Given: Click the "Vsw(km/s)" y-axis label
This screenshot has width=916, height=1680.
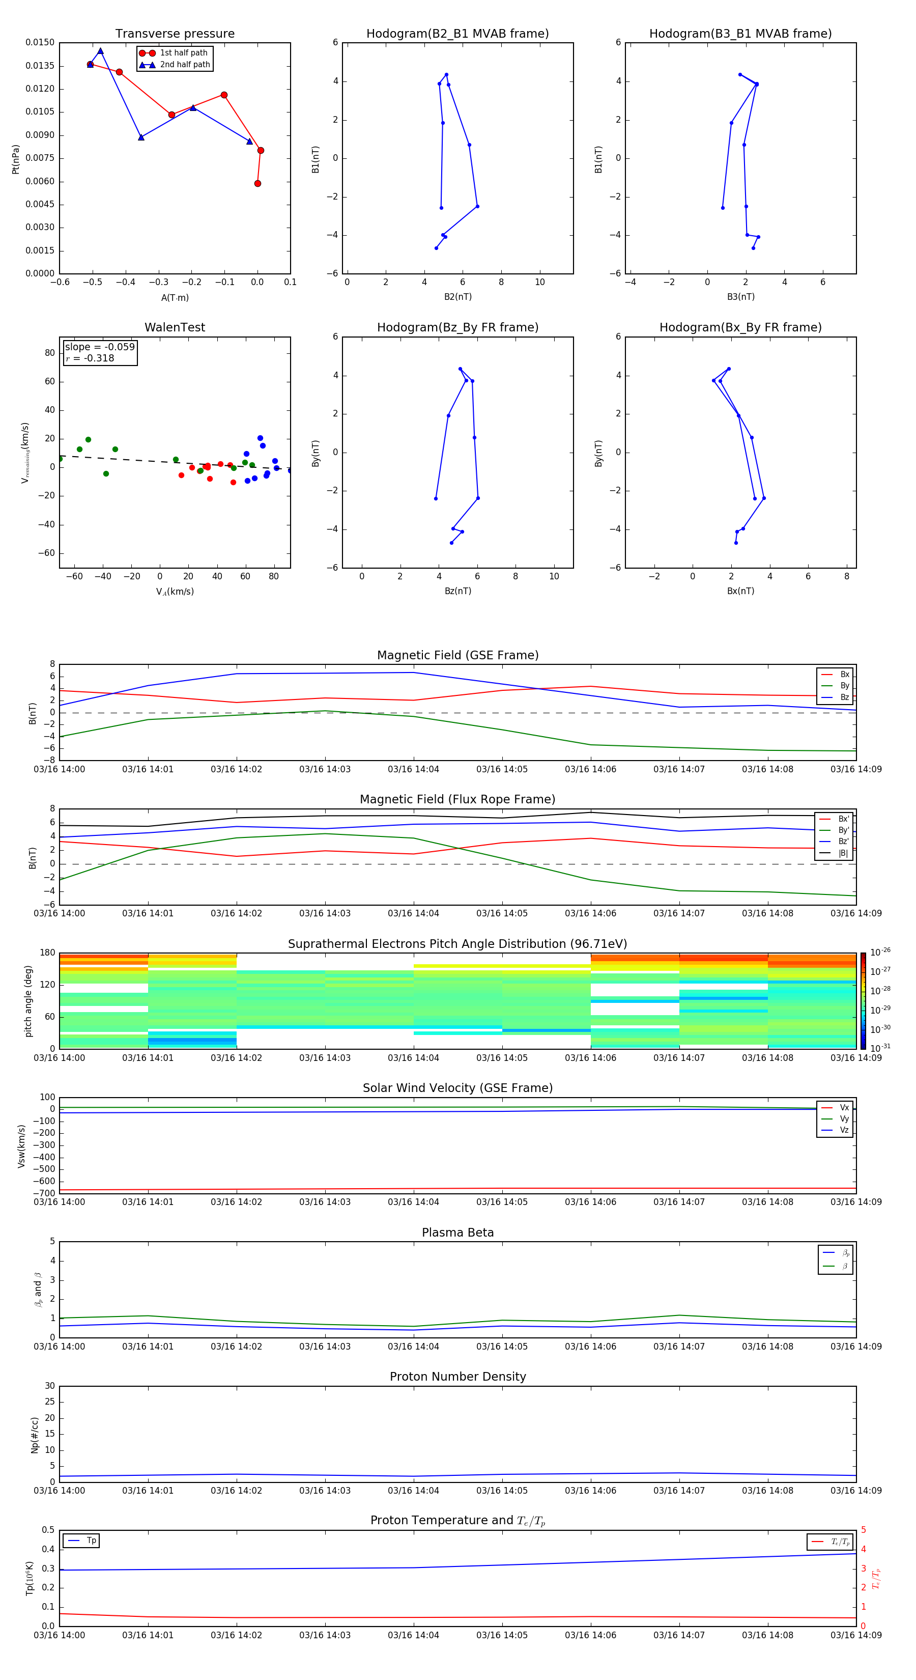Looking at the screenshot, I should pyautogui.click(x=21, y=1146).
